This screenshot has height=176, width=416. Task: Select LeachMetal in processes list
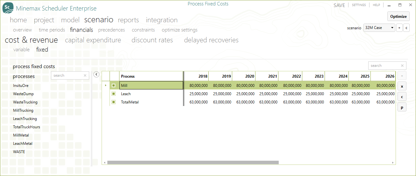point(23,144)
